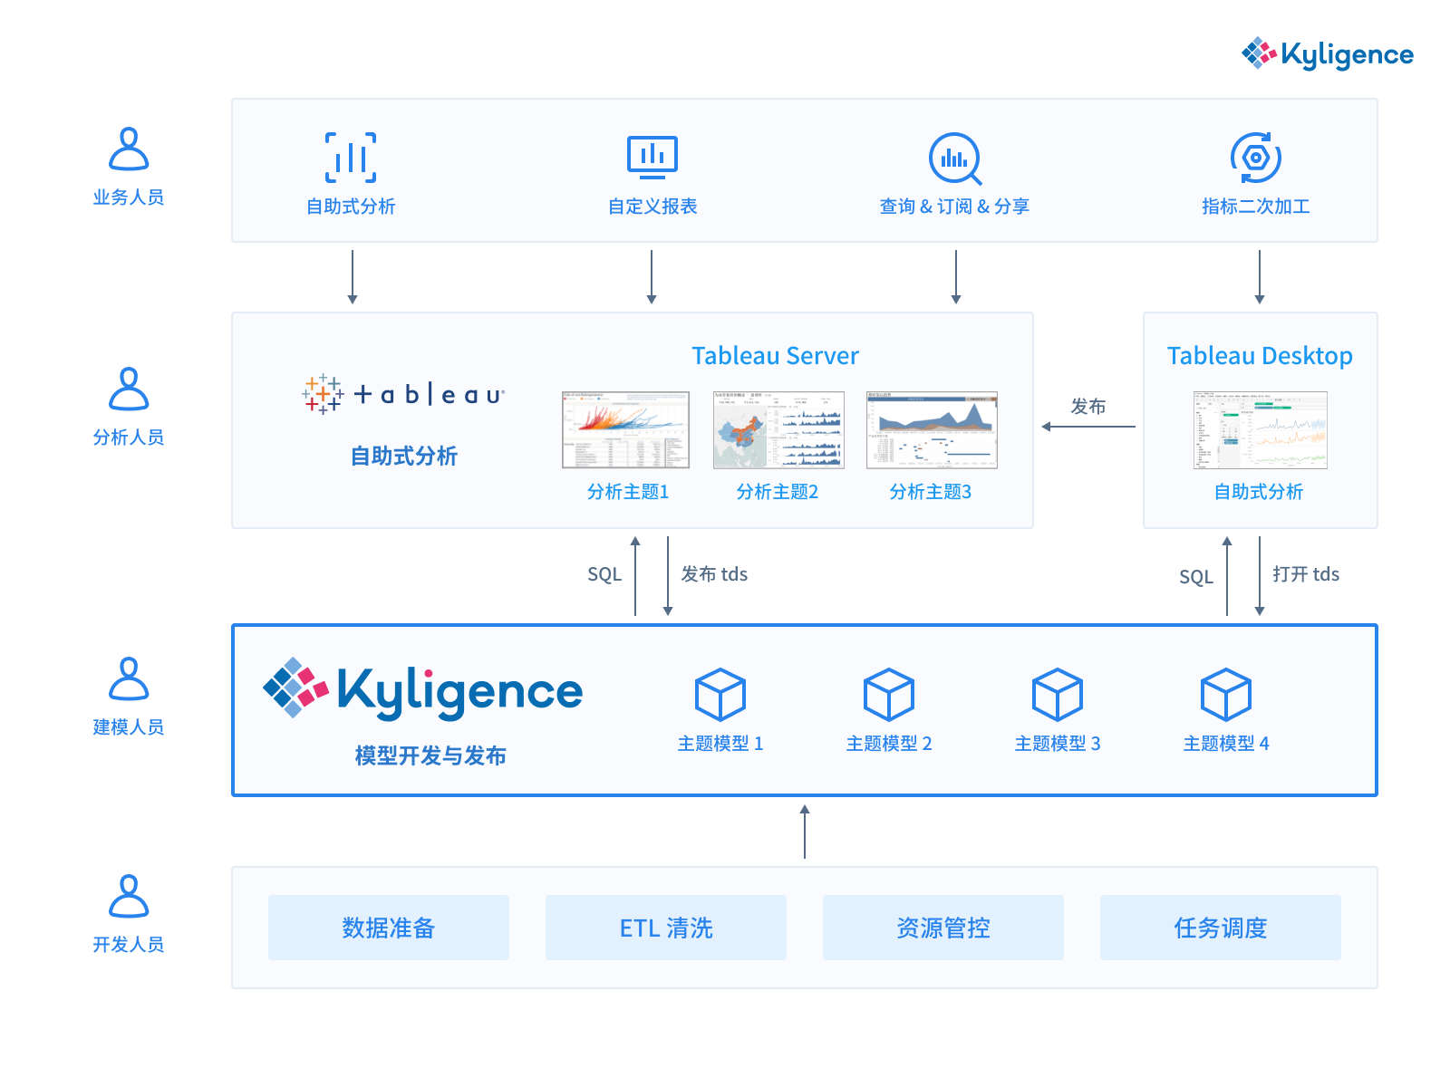Click the 指标二次加工 refresh gear icon
Image resolution: width=1450 pixels, height=1087 pixels.
(x=1256, y=158)
